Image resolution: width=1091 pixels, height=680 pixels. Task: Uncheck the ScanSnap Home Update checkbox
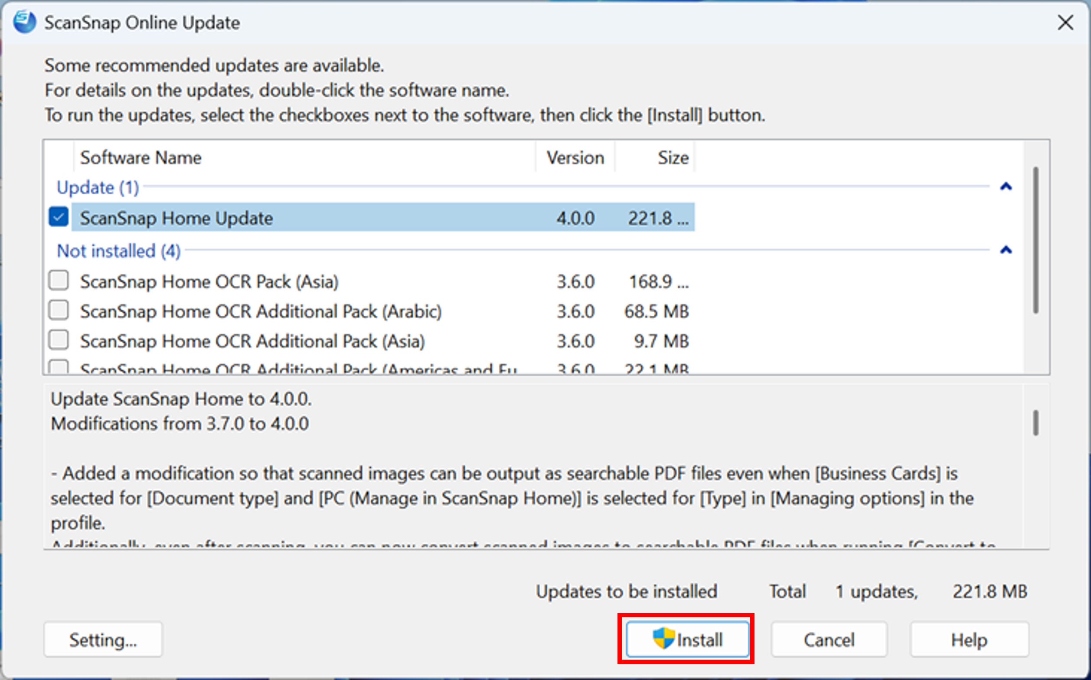point(59,217)
